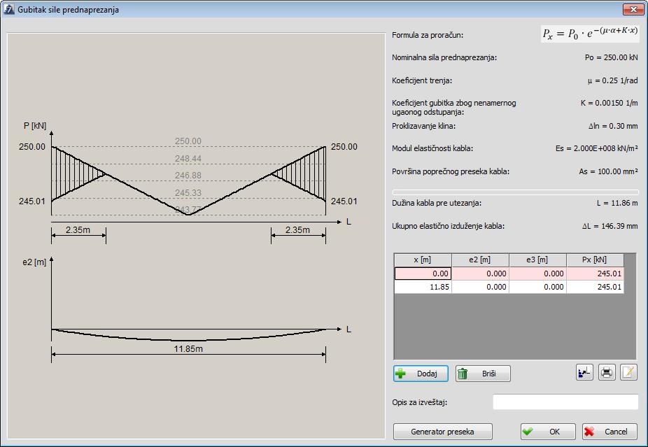Click the 243.77 gridline label in diagram
Viewport: 648px width, 447px height.
(x=188, y=210)
